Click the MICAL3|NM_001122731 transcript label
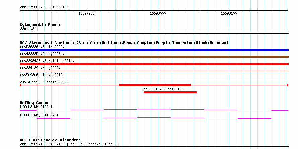Viewport: 298px width, 149px height. coord(39,115)
